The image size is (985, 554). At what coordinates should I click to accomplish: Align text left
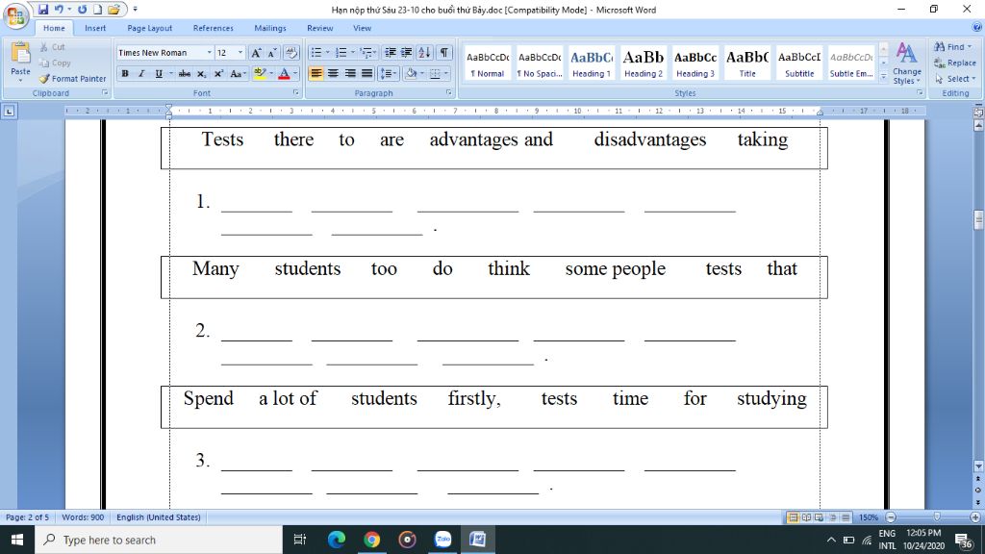pyautogui.click(x=316, y=73)
